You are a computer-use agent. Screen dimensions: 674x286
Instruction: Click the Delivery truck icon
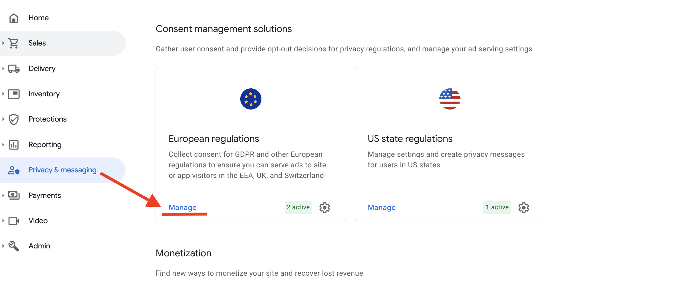14,69
